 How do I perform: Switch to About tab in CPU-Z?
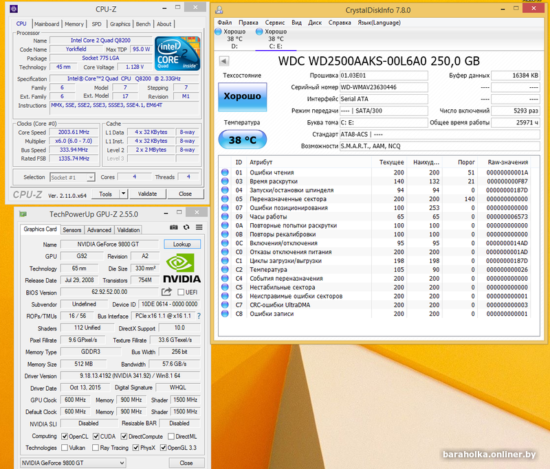(164, 24)
